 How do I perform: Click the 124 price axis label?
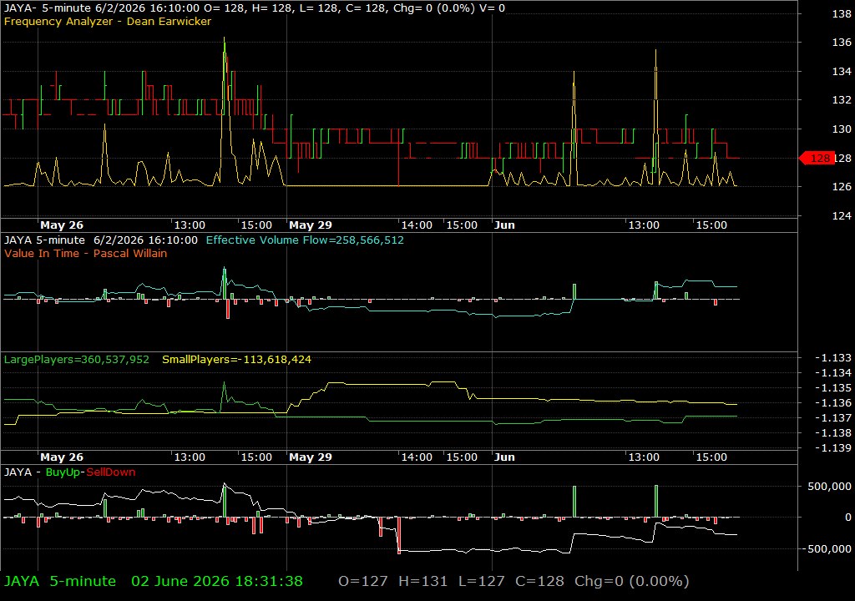(x=842, y=216)
